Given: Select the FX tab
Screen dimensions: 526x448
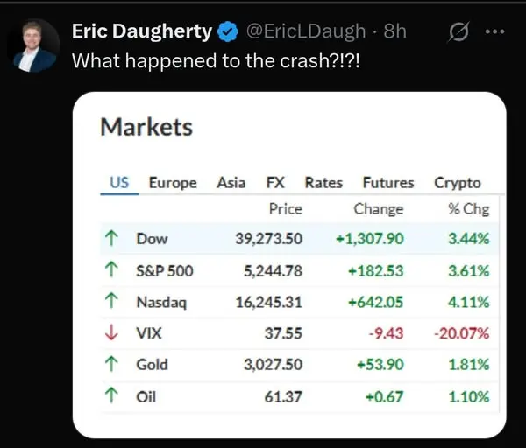Looking at the screenshot, I should pos(275,183).
